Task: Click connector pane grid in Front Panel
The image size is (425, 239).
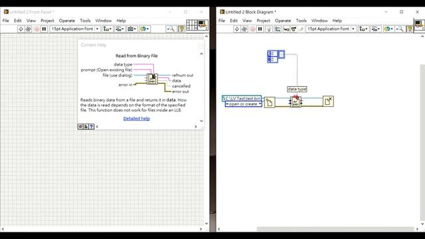Action: click(x=192, y=25)
